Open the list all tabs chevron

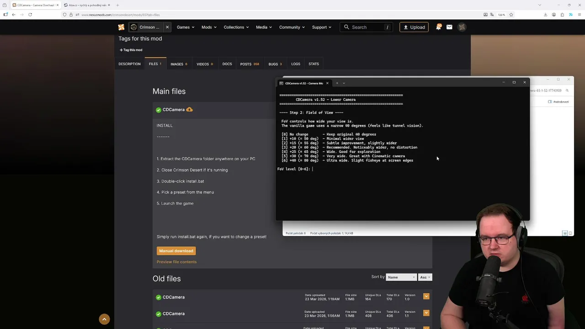pos(540,5)
